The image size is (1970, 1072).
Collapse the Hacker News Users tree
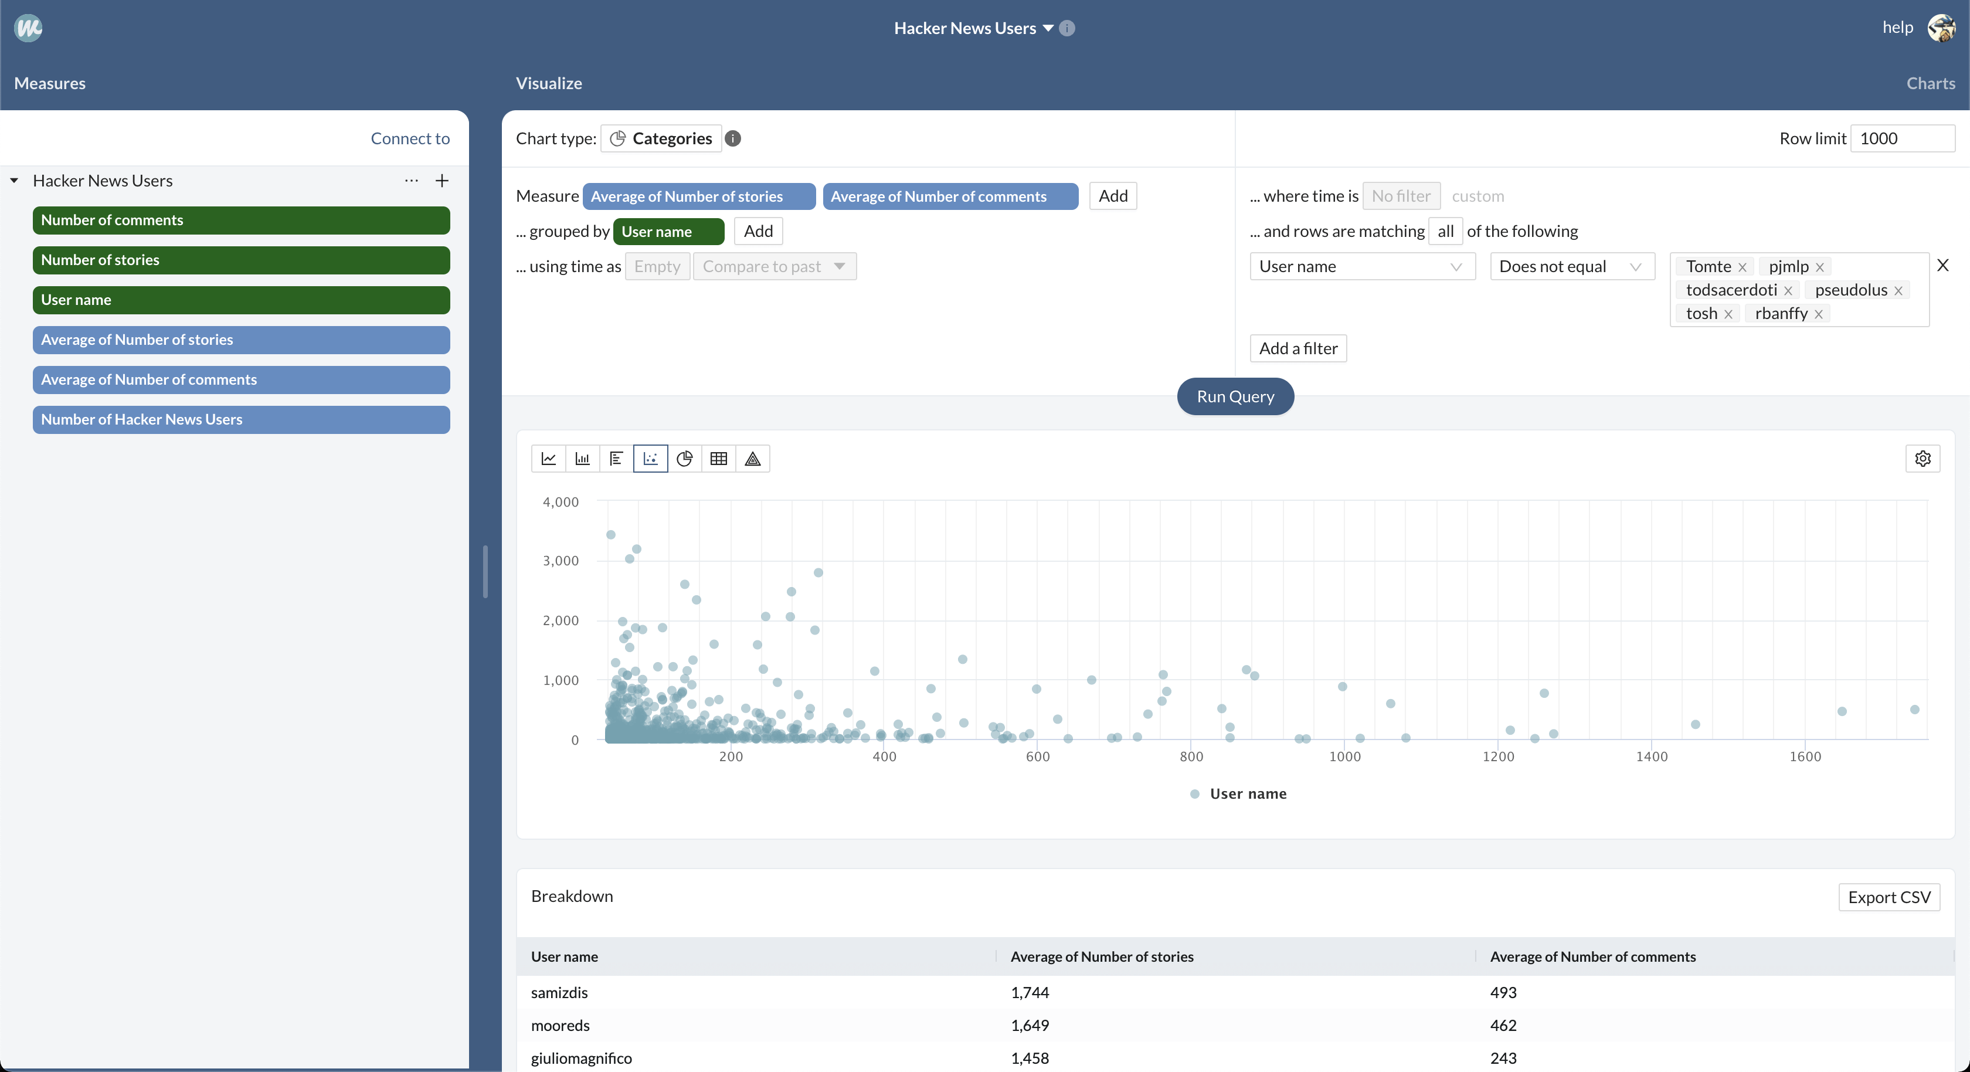coord(13,181)
